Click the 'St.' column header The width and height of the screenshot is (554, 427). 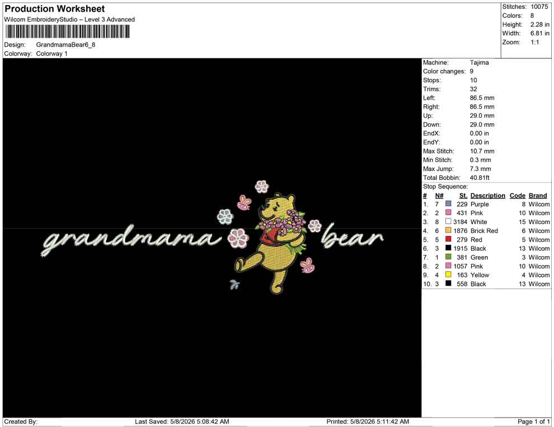tap(463, 195)
